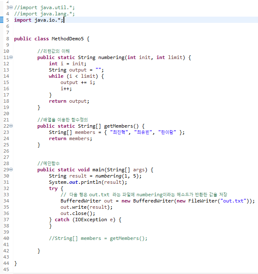Click the IOException type in the catch clause
The width and height of the screenshot is (258, 274).
[89, 220]
